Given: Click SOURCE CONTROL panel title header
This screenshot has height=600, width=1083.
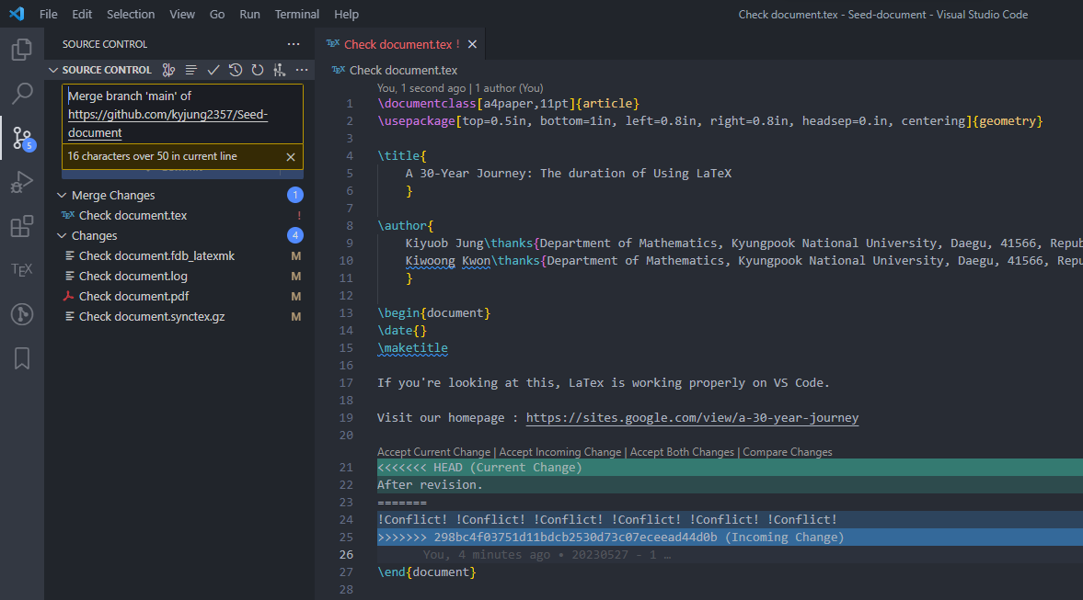Looking at the screenshot, I should click(x=105, y=44).
